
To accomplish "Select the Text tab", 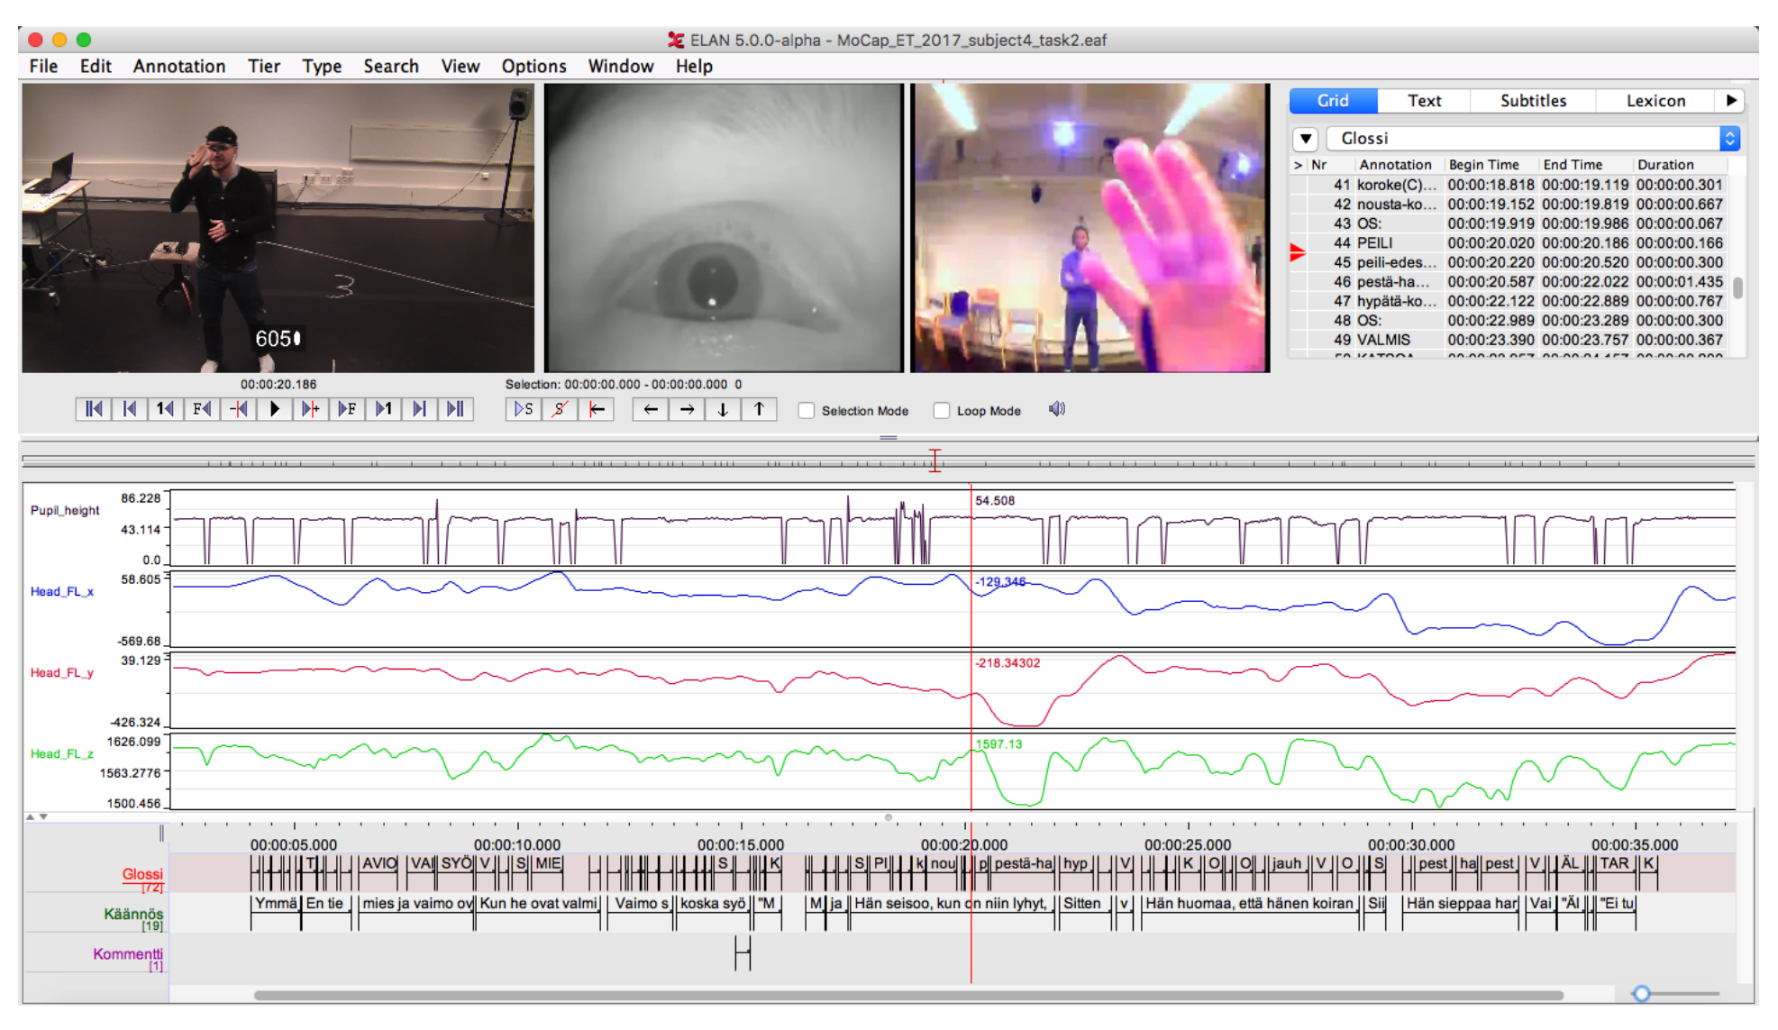I will coord(1424,101).
